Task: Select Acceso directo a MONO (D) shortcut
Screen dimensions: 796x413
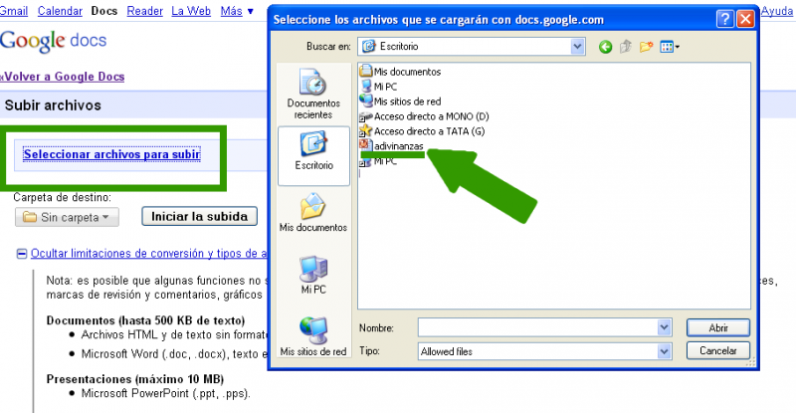Action: (x=424, y=116)
